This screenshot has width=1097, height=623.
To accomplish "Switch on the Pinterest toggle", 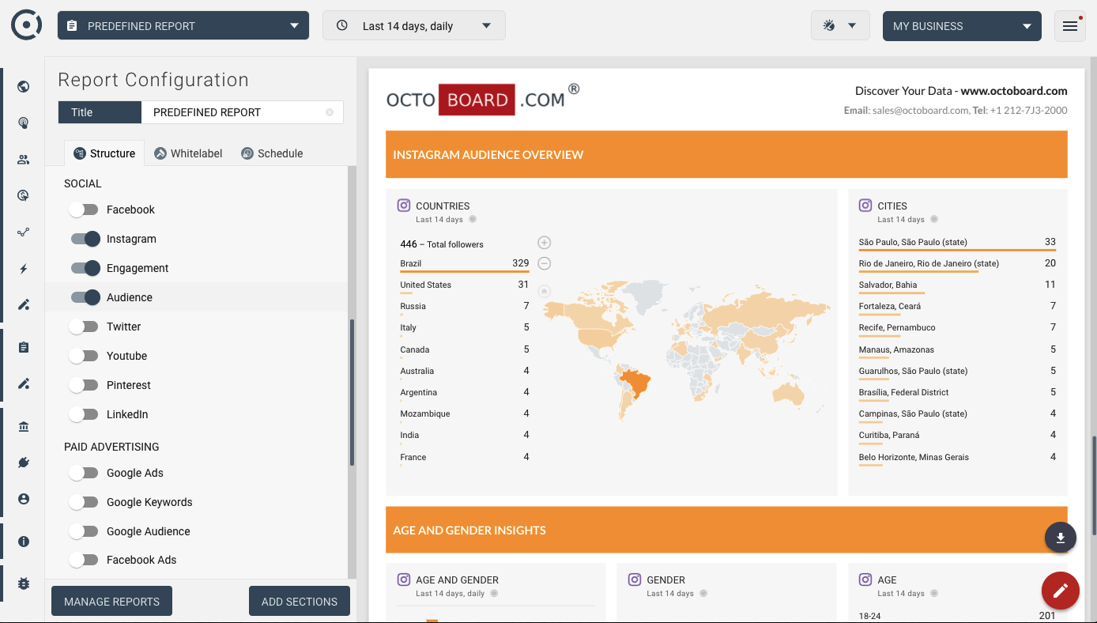I will click(84, 385).
